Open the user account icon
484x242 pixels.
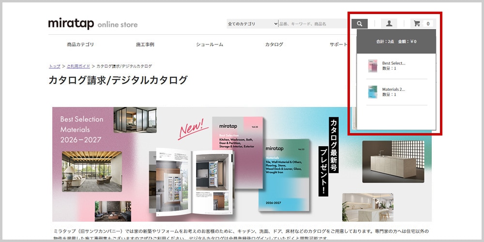tap(389, 23)
